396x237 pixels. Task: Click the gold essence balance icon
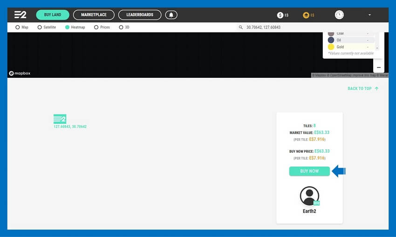coord(306,15)
